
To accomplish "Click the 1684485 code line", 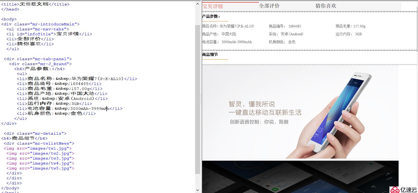I will pyautogui.click(x=59, y=84).
